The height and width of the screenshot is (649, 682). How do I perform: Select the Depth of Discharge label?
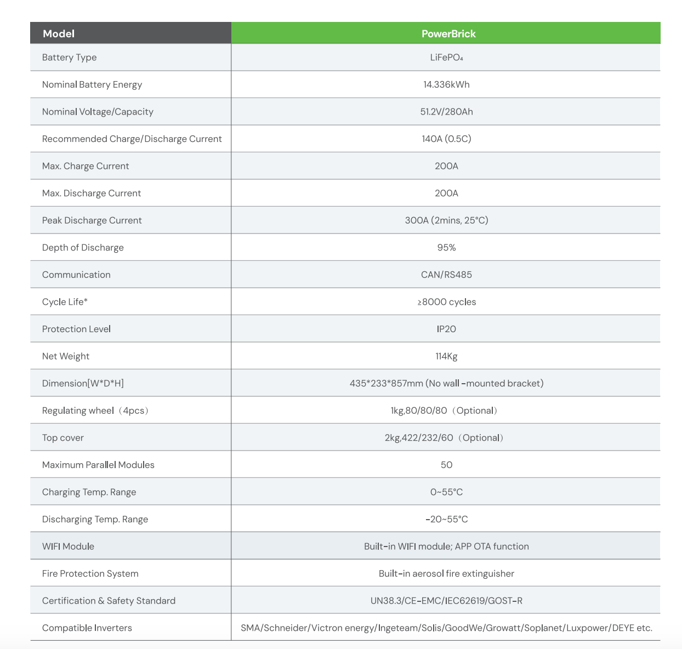(83, 248)
